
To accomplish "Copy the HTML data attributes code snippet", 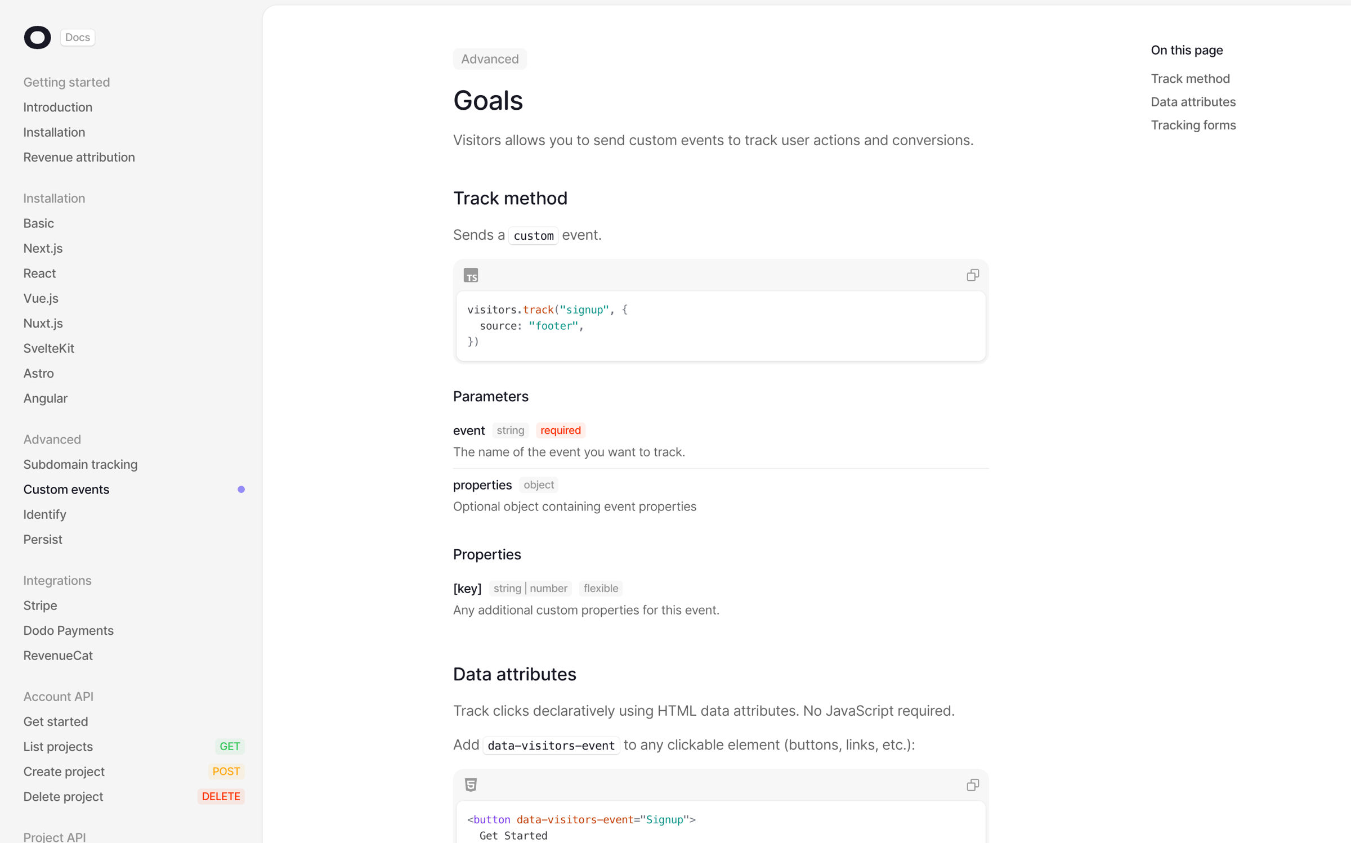I will 972,784.
